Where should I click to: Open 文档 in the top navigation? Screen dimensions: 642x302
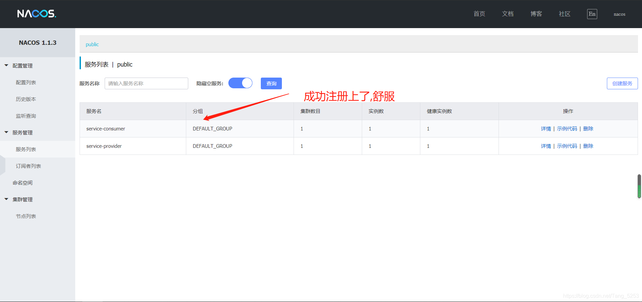pyautogui.click(x=508, y=14)
